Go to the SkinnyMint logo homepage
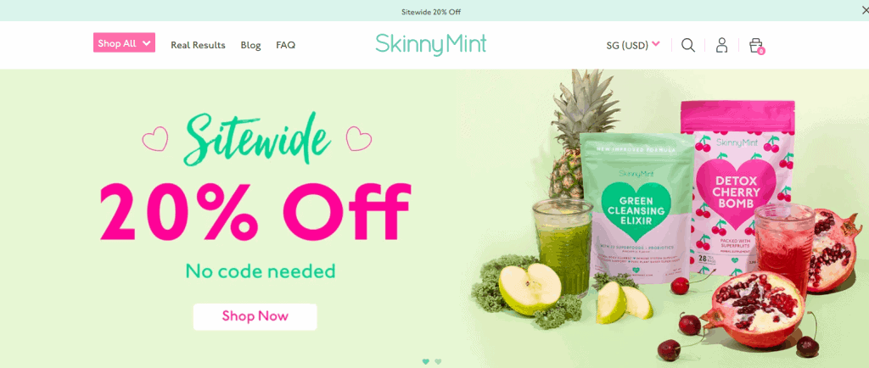Image resolution: width=869 pixels, height=368 pixels. pos(430,45)
